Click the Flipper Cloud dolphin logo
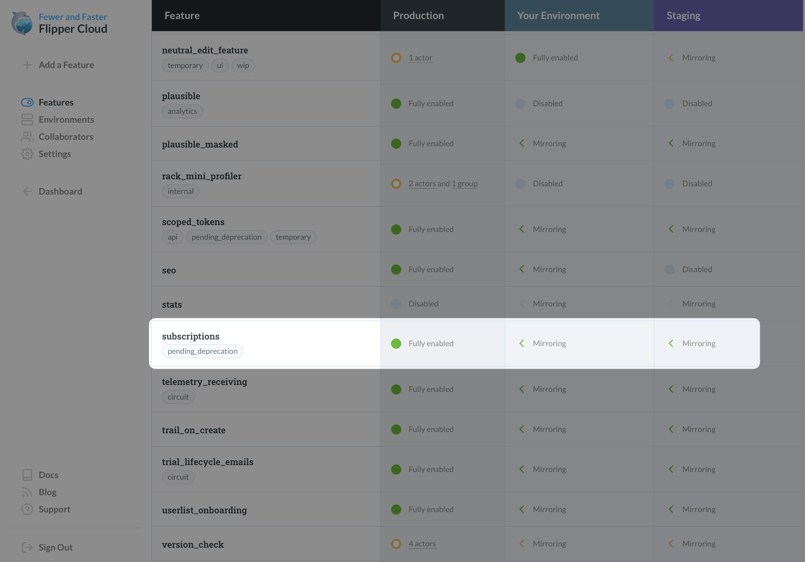The width and height of the screenshot is (805, 562). [22, 23]
